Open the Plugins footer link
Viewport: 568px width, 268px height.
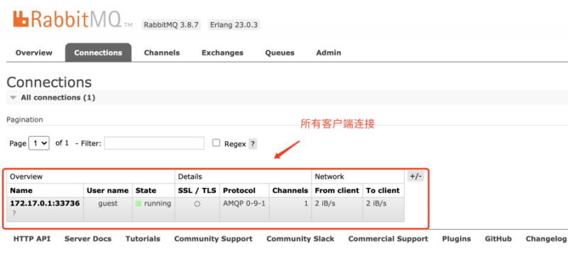[457, 239]
